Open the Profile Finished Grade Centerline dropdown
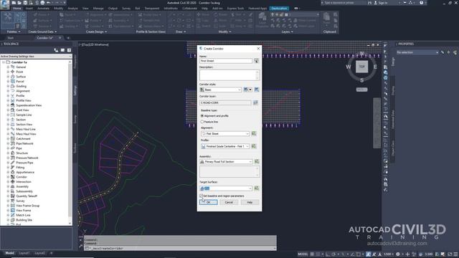 pos(225,146)
